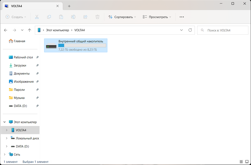Switch to details view icon in status bar
The height and width of the screenshot is (165, 251).
(241, 162)
